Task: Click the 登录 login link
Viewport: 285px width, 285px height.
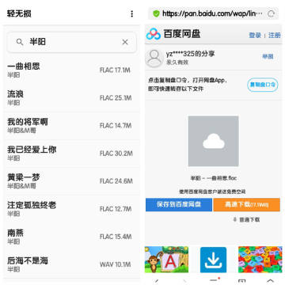Action: pos(255,35)
